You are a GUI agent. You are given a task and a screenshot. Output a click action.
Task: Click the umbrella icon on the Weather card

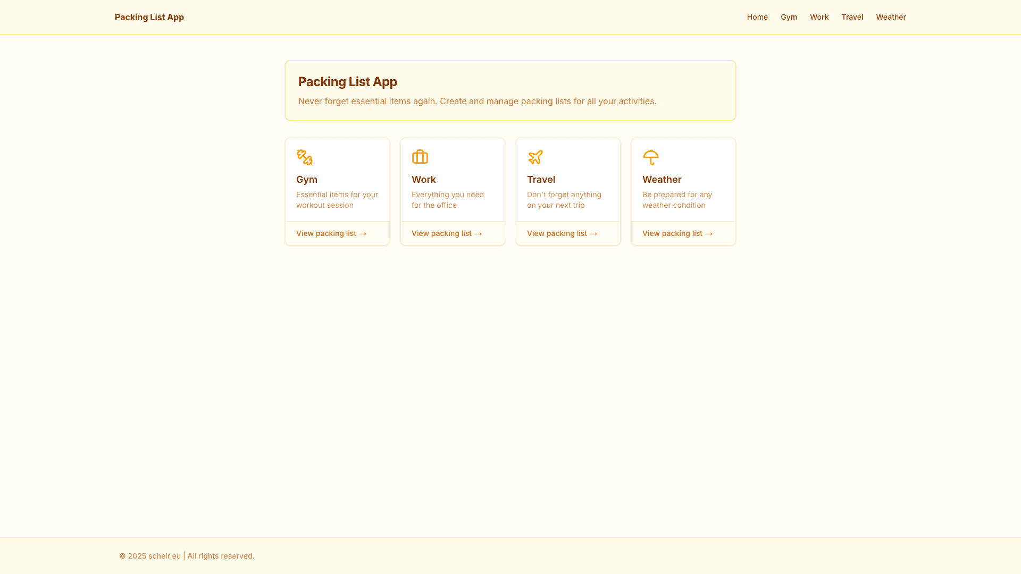click(x=650, y=157)
